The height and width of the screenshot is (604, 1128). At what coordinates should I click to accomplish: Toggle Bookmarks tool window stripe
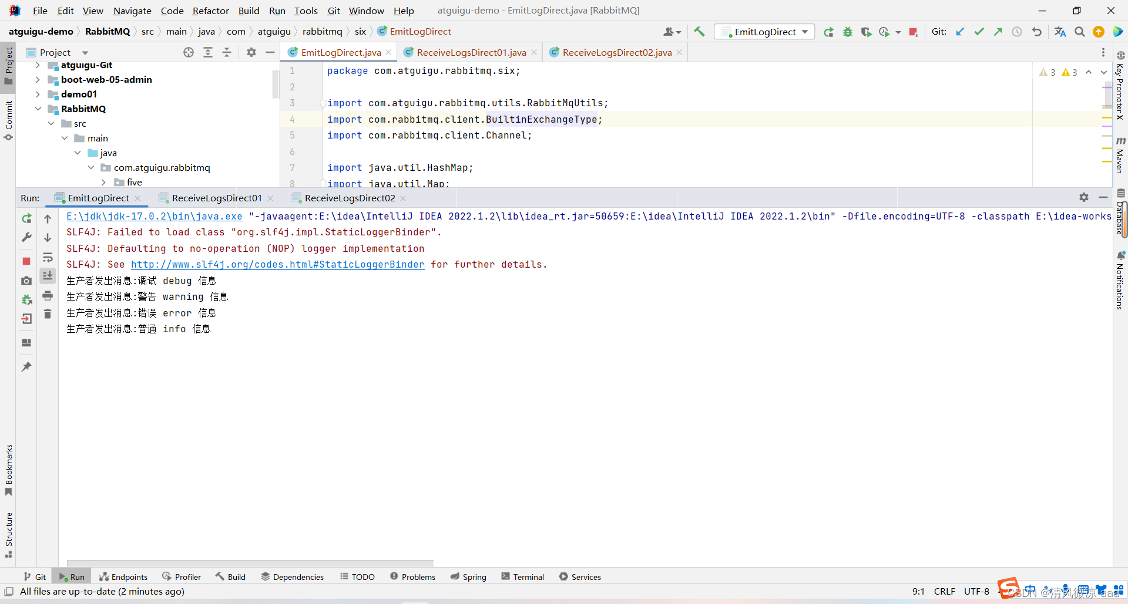click(x=8, y=470)
